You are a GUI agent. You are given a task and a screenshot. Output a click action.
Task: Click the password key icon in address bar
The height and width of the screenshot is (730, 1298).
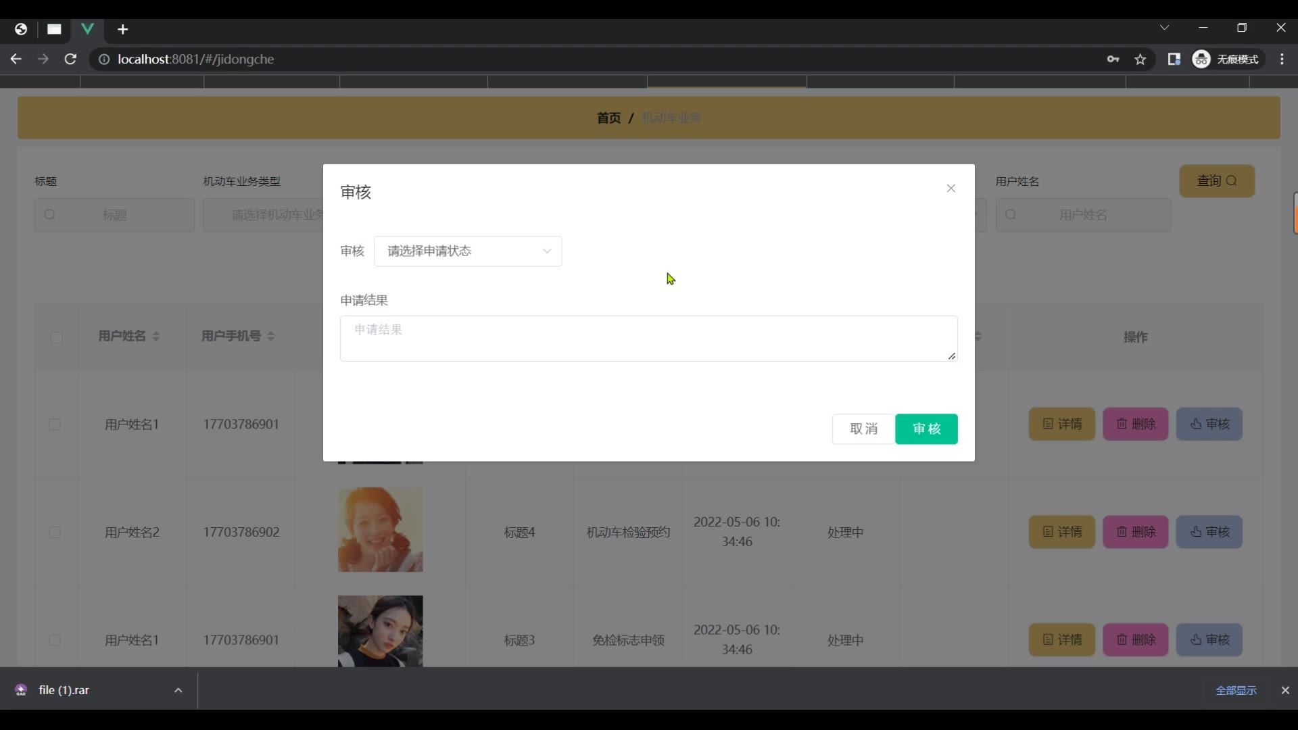(x=1113, y=59)
